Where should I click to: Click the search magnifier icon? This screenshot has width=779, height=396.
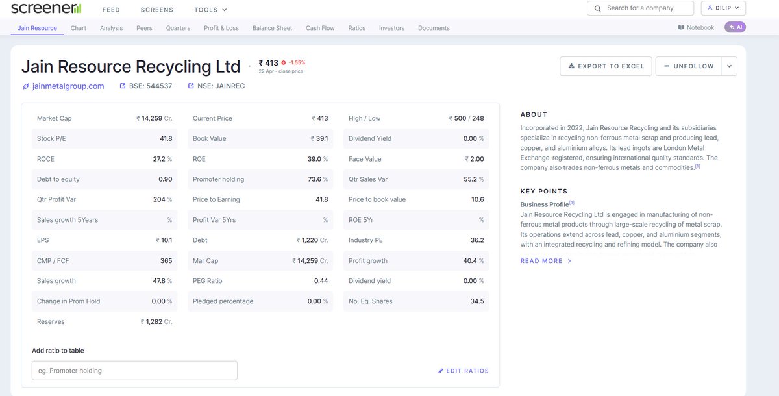[597, 8]
